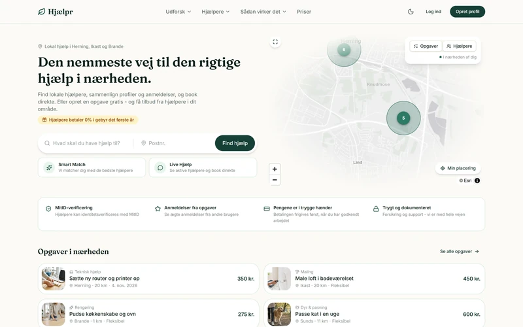This screenshot has height=327, width=523.
Task: Click the MitID-verificering heading
Action: [x=74, y=207]
